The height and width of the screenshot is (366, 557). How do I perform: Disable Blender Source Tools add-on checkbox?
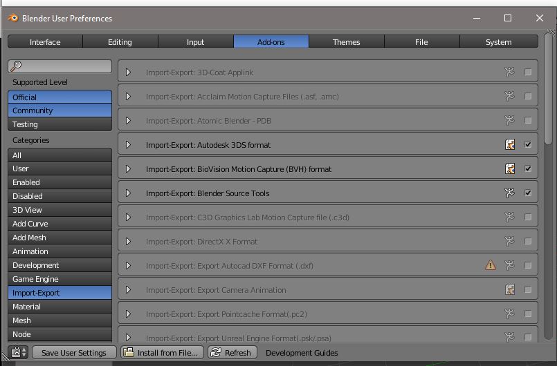[x=528, y=193]
